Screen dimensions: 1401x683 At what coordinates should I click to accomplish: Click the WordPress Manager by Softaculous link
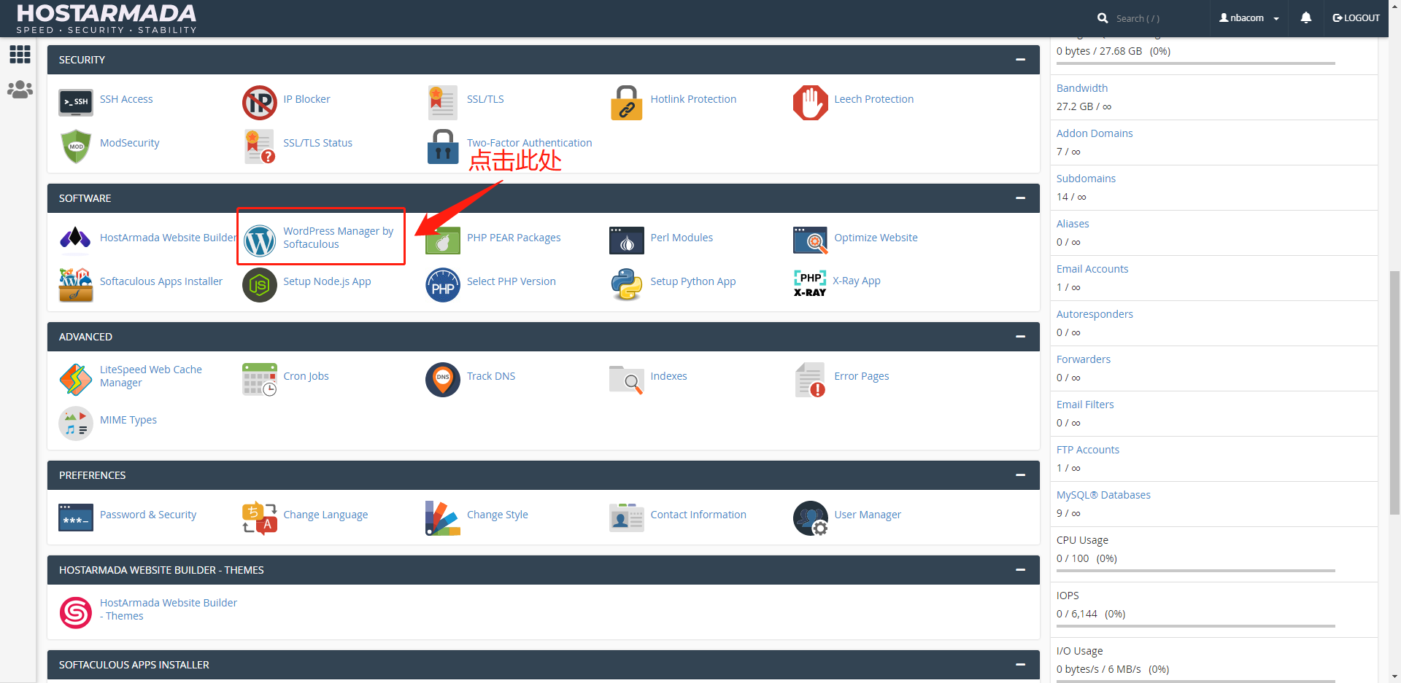coord(339,238)
